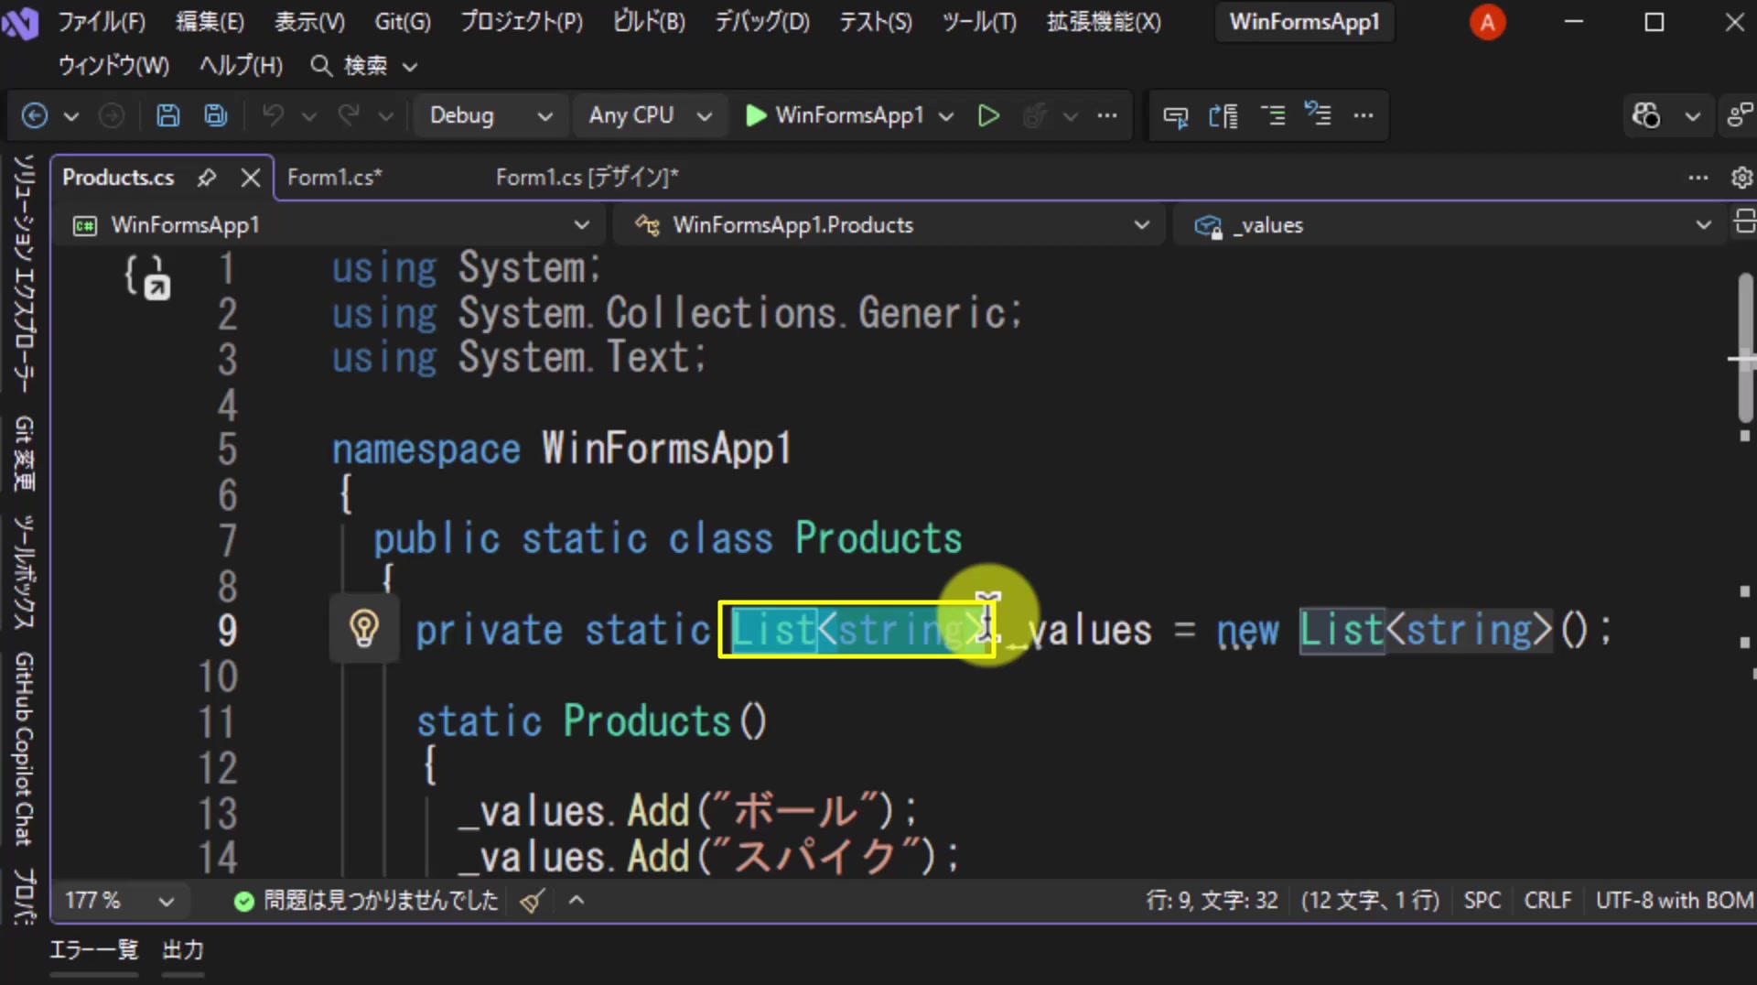Screen dimensions: 1757x985
Task: Click the Hot Reload flame icon
Action: click(x=1035, y=115)
